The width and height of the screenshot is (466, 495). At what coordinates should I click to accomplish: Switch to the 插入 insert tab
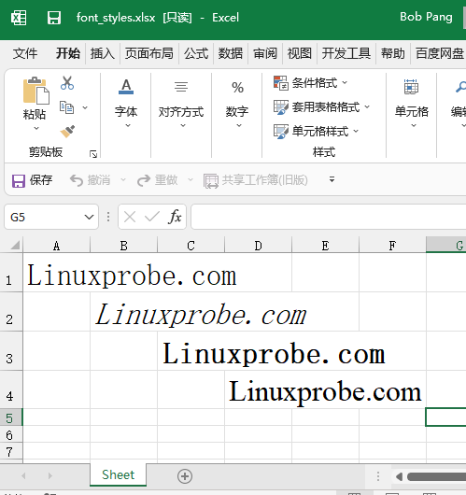103,53
